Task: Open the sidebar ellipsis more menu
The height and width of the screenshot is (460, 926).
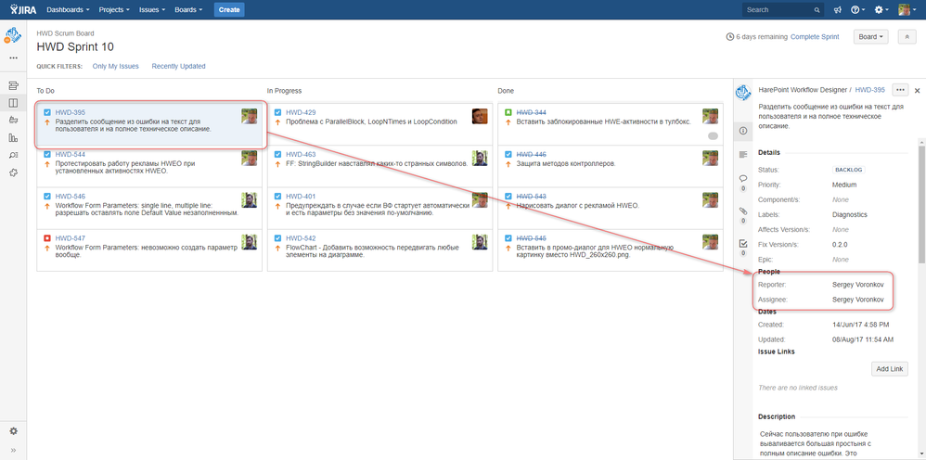Action: 13,57
